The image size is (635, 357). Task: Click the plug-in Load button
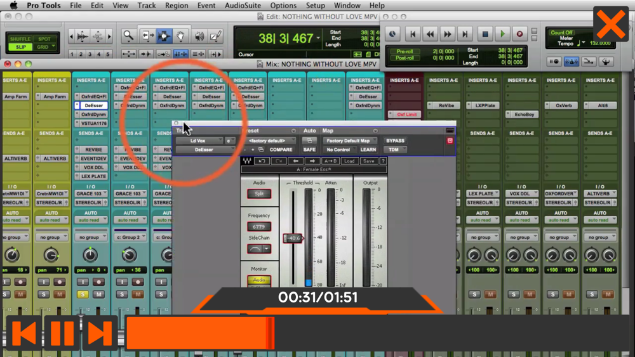[349, 161]
